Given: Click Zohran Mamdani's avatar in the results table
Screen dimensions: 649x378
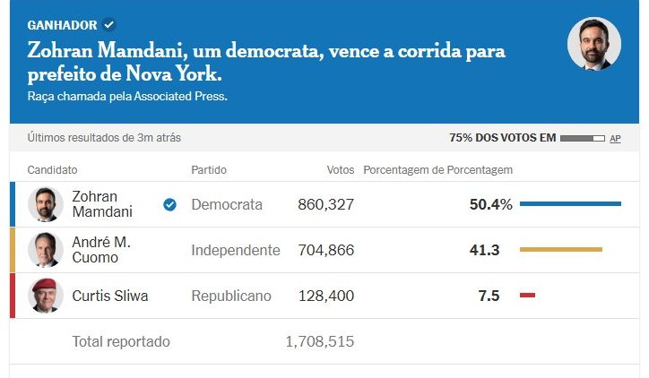Looking at the screenshot, I should (43, 204).
